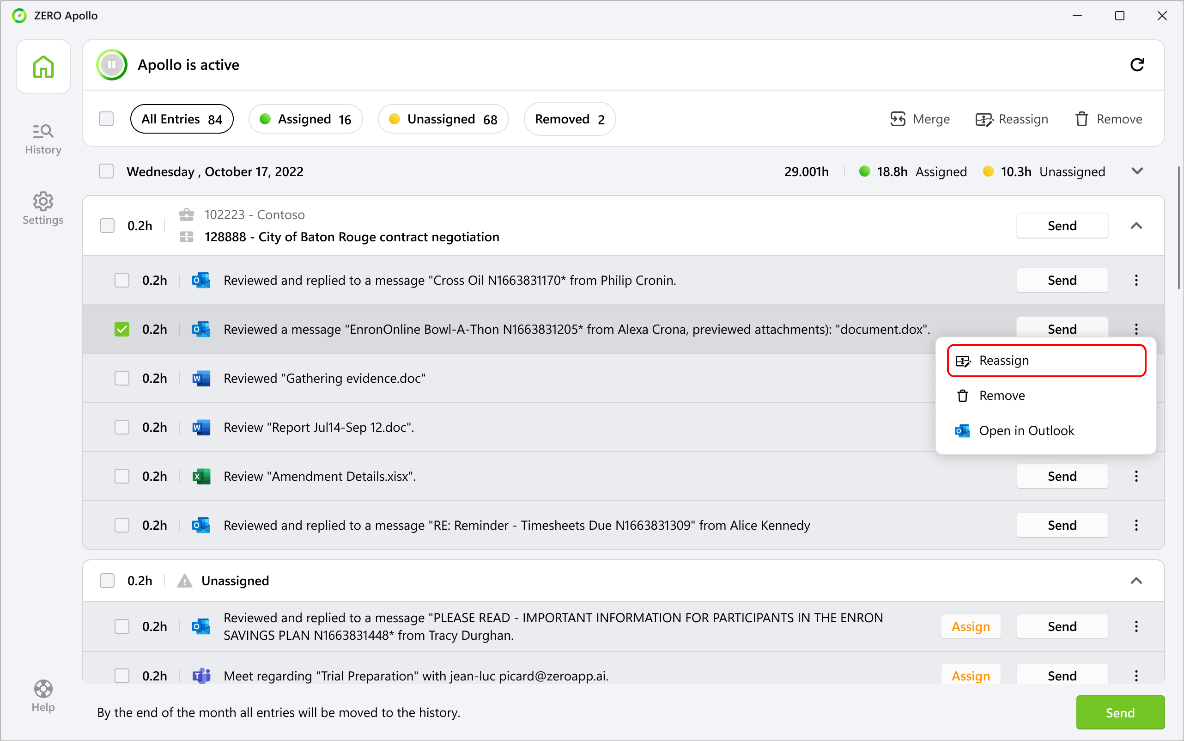Click the green Send button at the bottom
The height and width of the screenshot is (741, 1184).
pos(1120,712)
